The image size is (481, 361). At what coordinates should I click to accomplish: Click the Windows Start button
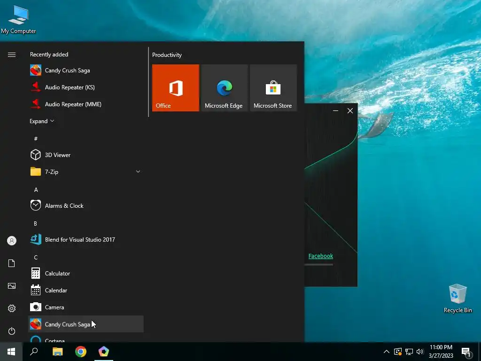coord(11,352)
